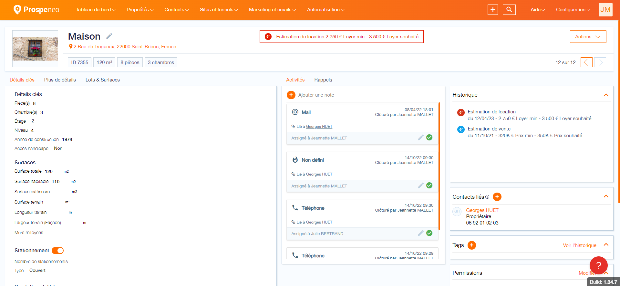Toggle the Stationnement switch off
Screen dimensions: 620x286
click(x=58, y=251)
